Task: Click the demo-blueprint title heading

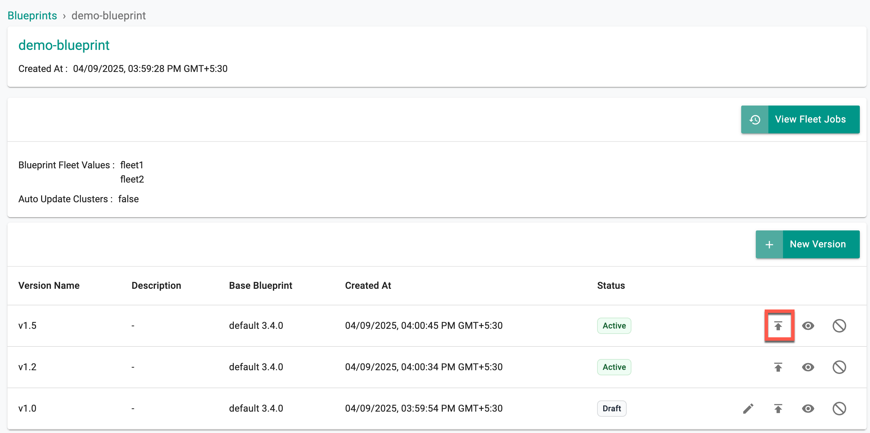Action: click(x=64, y=45)
